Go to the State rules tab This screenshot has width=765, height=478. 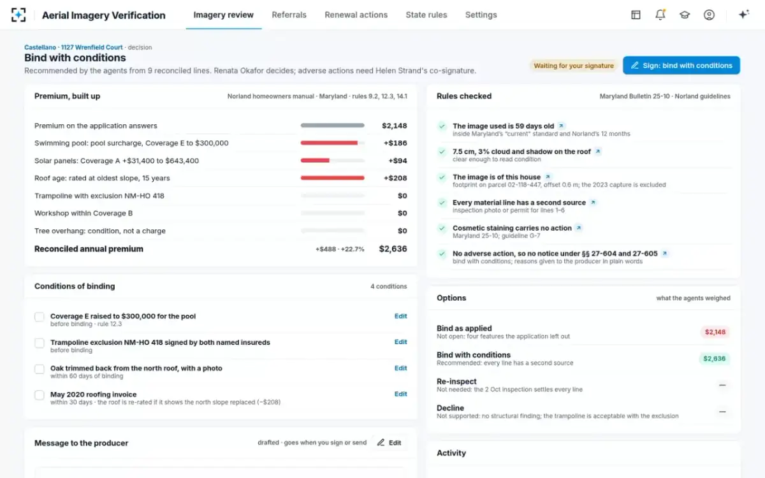pyautogui.click(x=426, y=15)
